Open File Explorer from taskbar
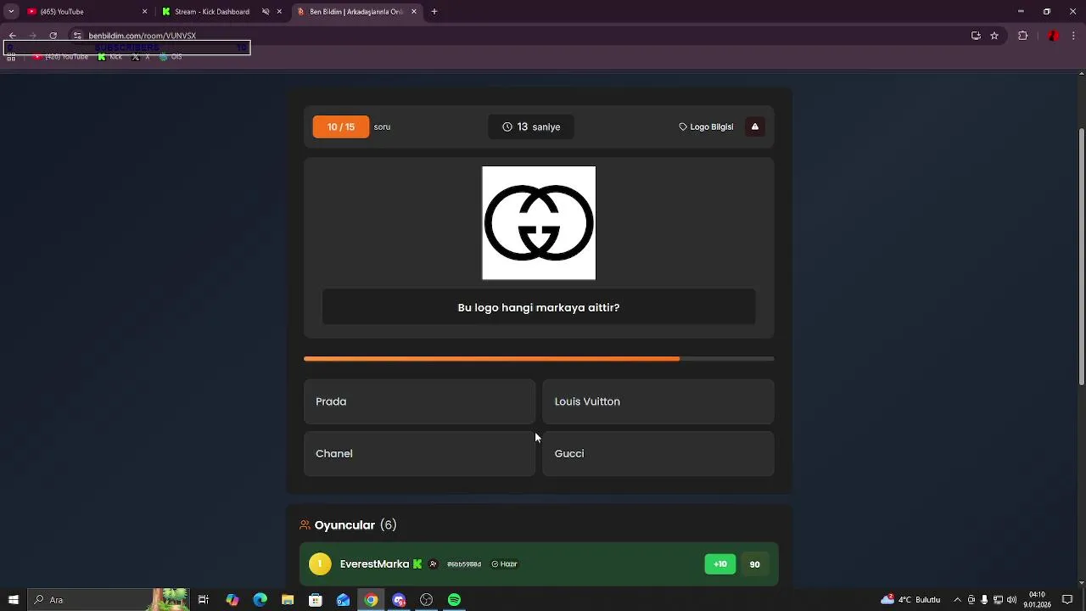 (288, 600)
